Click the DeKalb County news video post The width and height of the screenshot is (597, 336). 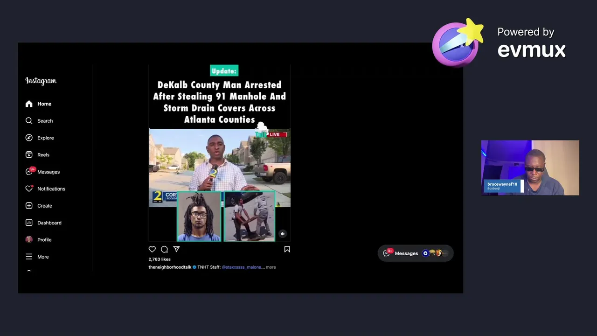click(220, 153)
